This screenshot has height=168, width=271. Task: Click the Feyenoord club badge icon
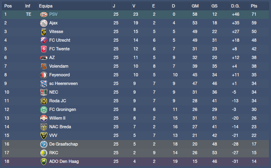pos(43,75)
